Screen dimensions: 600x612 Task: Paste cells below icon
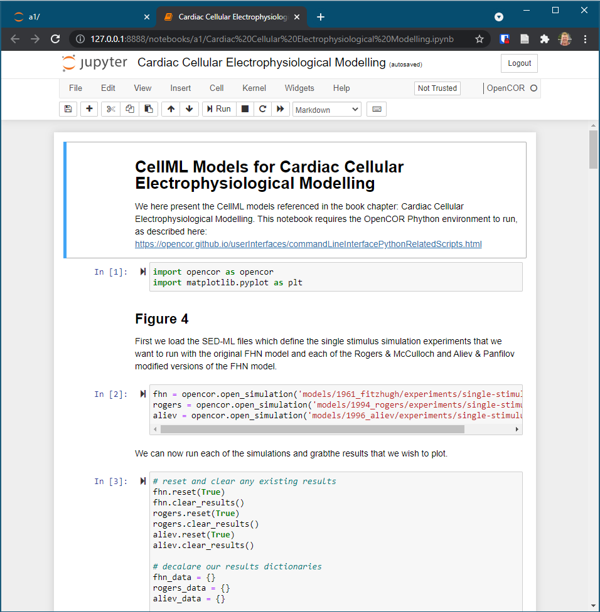point(148,109)
